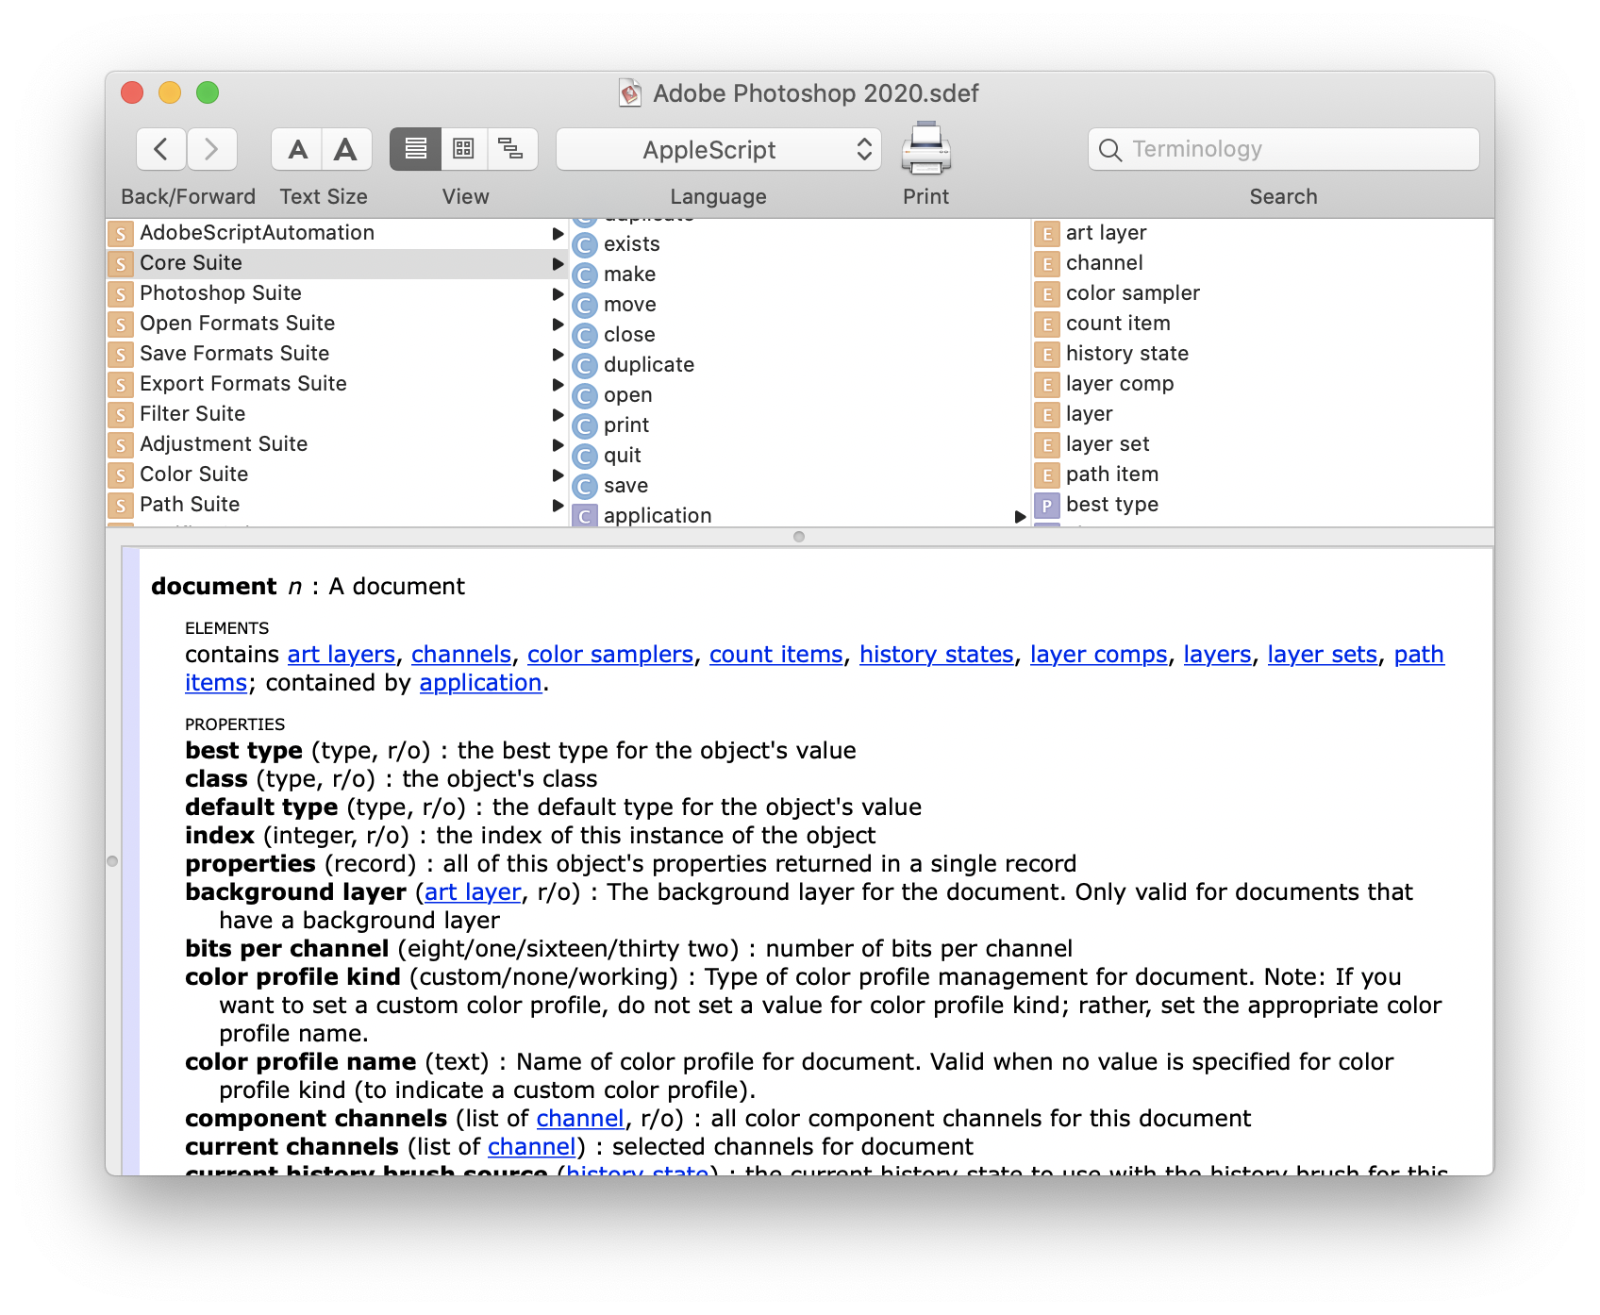Switch to inheritance hierarchy view
1600x1315 pixels.
[x=511, y=149]
